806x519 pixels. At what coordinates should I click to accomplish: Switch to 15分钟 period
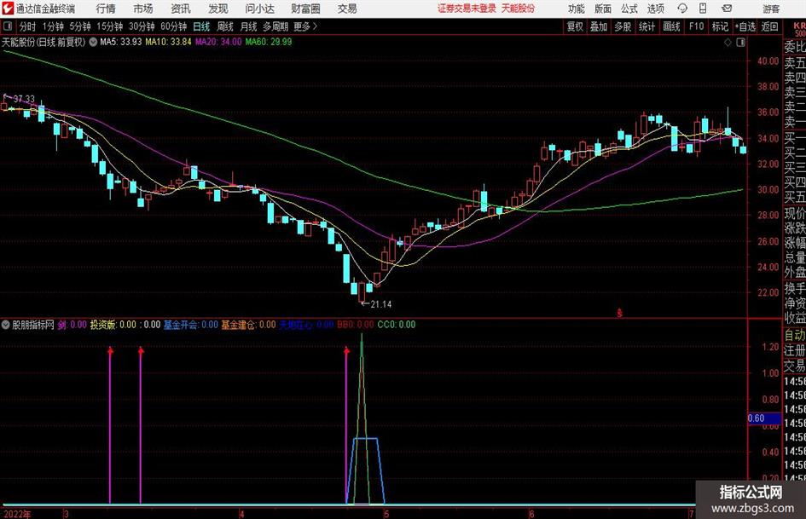tap(109, 26)
